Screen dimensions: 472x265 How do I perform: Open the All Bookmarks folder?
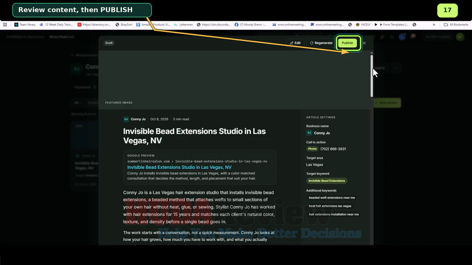click(456, 25)
